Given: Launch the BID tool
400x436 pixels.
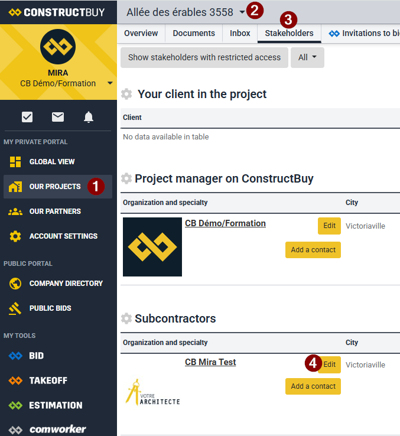Looking at the screenshot, I should coord(36,356).
